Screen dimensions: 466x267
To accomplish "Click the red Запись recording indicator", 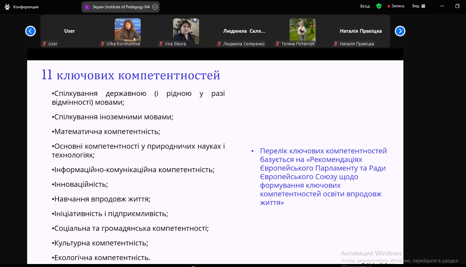I will (396, 6).
